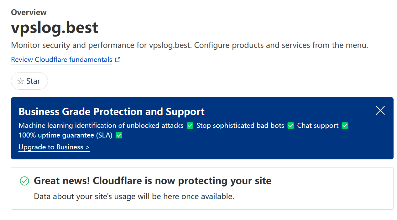Click the Machine learning identification text

tap(101, 126)
